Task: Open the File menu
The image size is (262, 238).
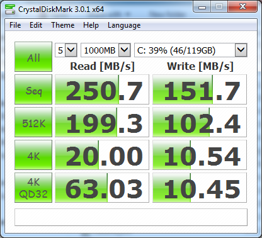Action: (x=15, y=25)
